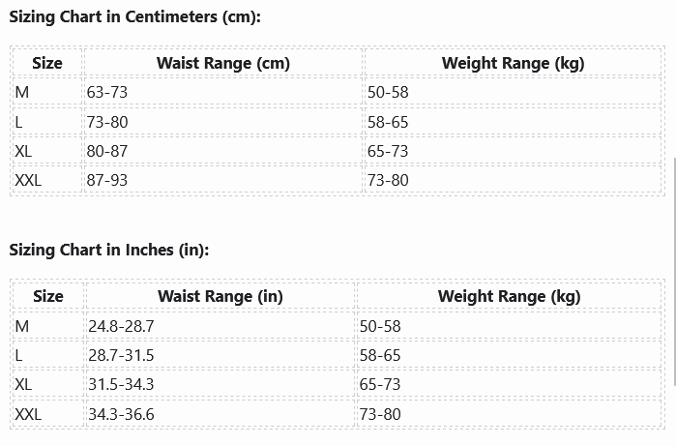Click the Size header in the centimeters table
Viewport: 676px width, 446px height.
[46, 63]
